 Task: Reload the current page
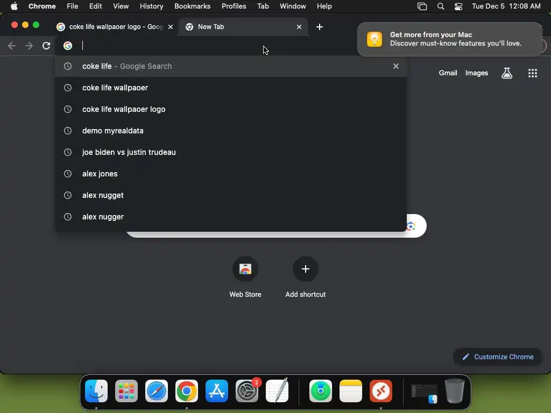click(x=46, y=46)
